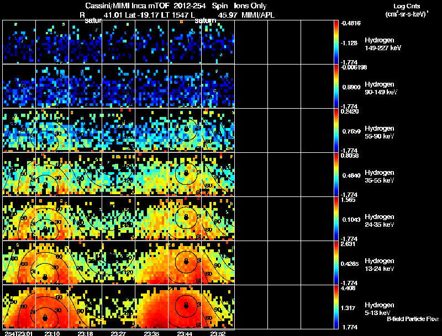Viewport: 442px width, 336px height.
Task: Click the 'Hydrogen 5-13 keV' row label
Action: pyautogui.click(x=380, y=309)
